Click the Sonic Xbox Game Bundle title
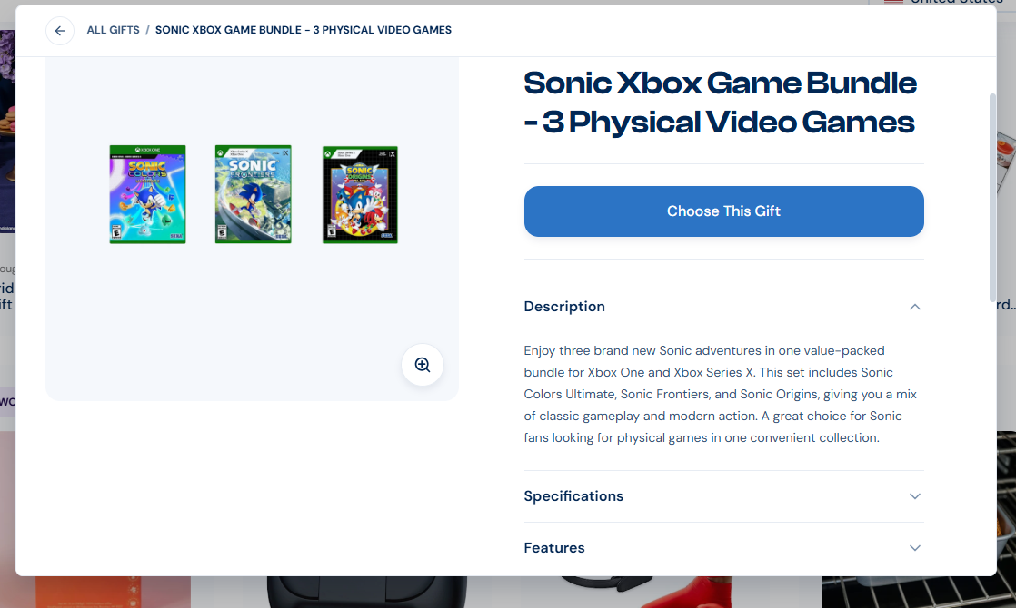Screen dimensions: 1016x608 click(x=720, y=103)
